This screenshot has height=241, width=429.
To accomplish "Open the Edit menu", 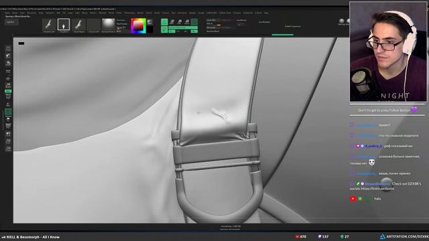I will pyautogui.click(x=58, y=13).
